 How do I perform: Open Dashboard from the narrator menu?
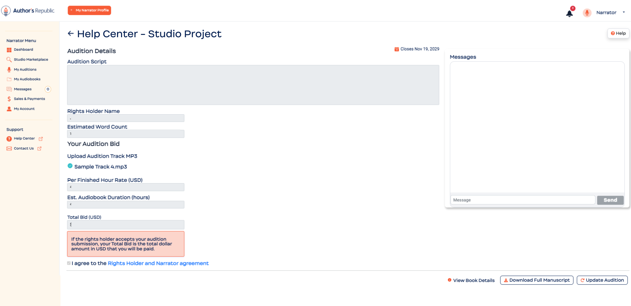click(23, 49)
